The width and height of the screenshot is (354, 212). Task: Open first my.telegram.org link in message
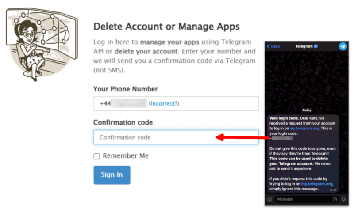coord(304,128)
